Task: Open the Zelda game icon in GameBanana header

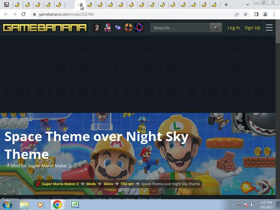Action: 97,28
